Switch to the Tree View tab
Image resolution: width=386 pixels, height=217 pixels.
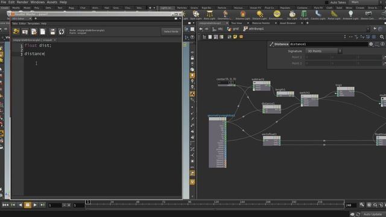[x=236, y=23]
